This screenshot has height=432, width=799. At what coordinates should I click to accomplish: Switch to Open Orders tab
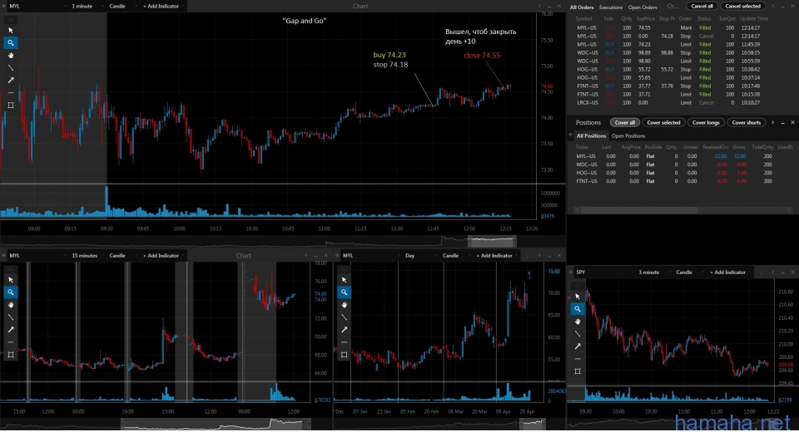coord(642,7)
